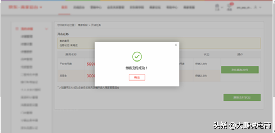Click 待确认支付 status in 平台使用费 row
The height and width of the screenshot is (133, 275).
tap(201, 64)
